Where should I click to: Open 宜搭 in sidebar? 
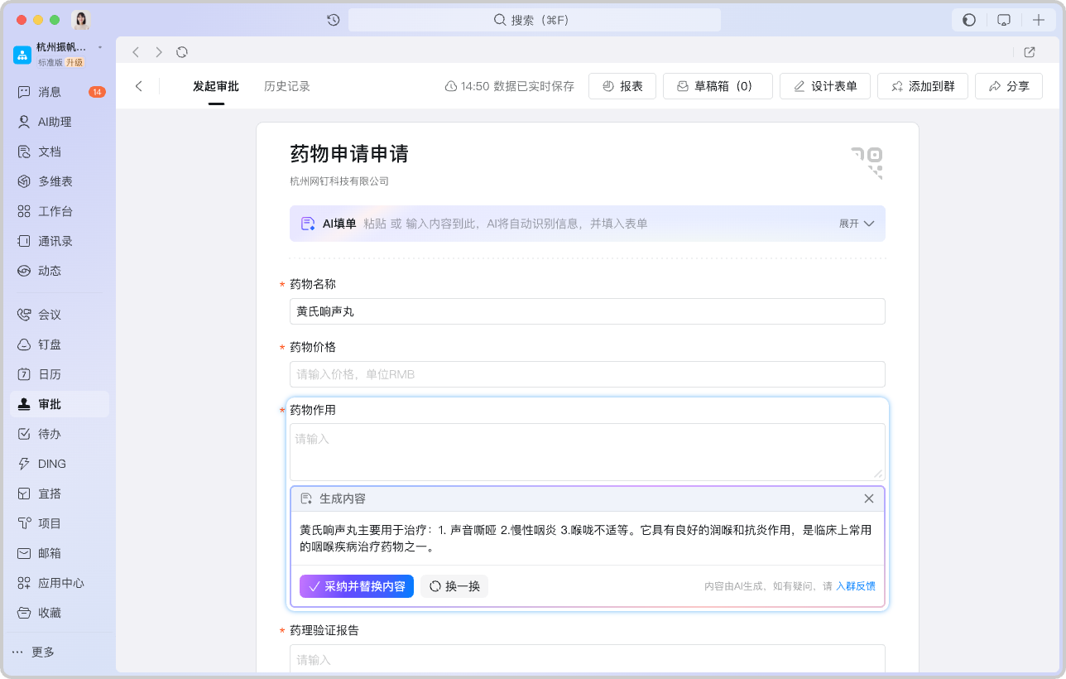pyautogui.click(x=60, y=494)
